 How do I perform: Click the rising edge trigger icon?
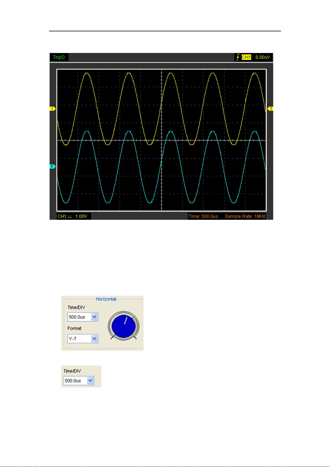coord(237,57)
